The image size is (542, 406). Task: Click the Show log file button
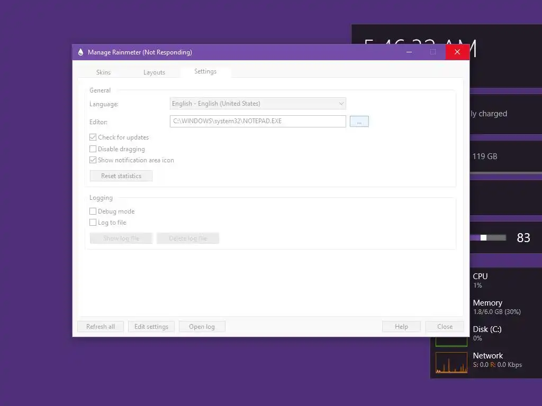121,238
